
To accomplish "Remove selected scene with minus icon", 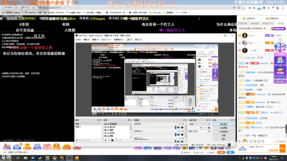I will (x=80, y=140).
